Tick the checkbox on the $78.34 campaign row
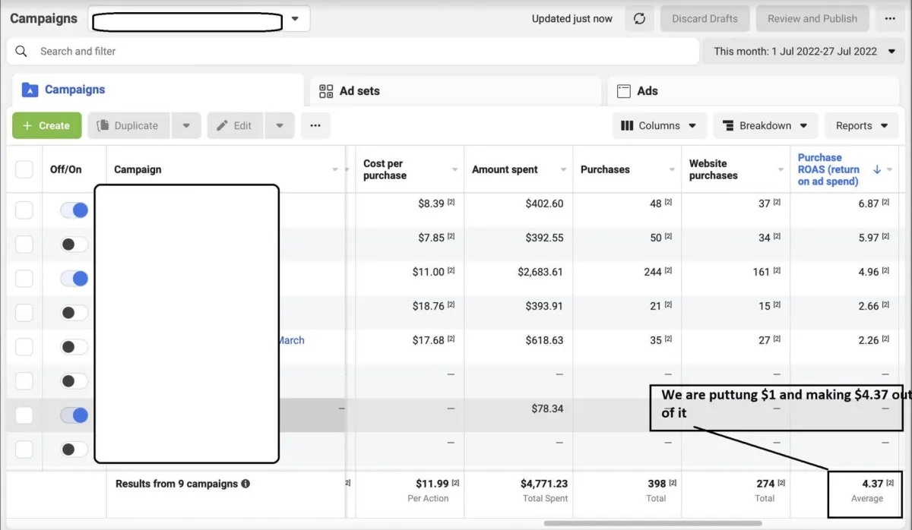This screenshot has height=530, width=912. pyautogui.click(x=24, y=415)
